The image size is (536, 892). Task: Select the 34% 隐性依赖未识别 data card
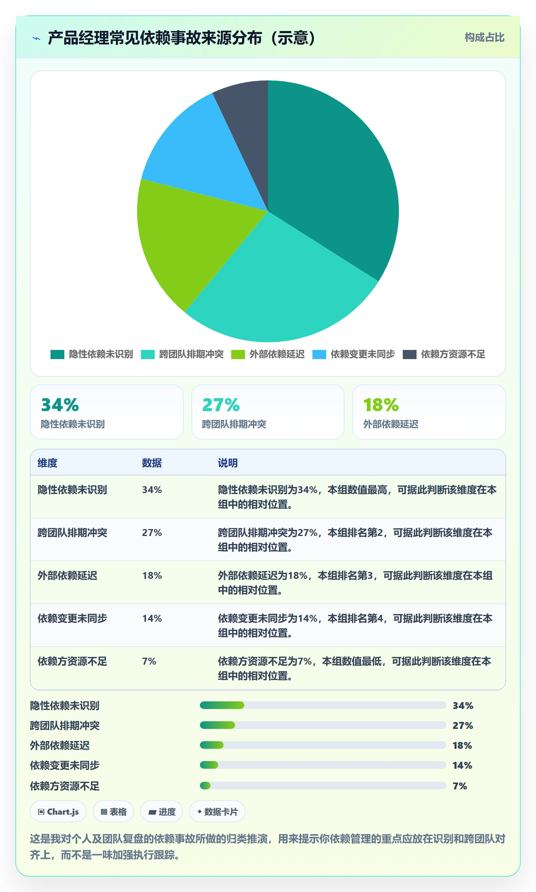[x=107, y=412]
